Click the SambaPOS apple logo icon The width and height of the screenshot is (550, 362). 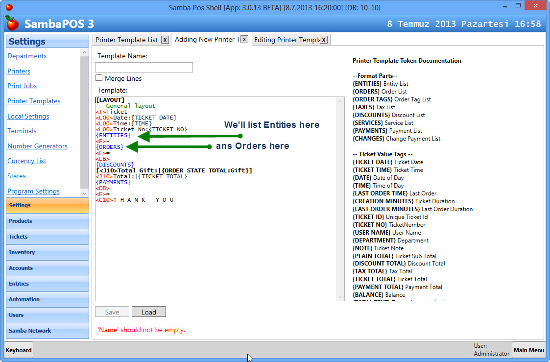[x=12, y=23]
